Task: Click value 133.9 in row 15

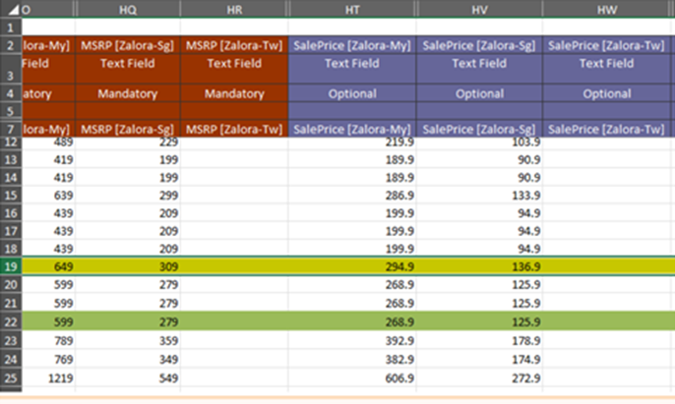Action: pyautogui.click(x=526, y=196)
